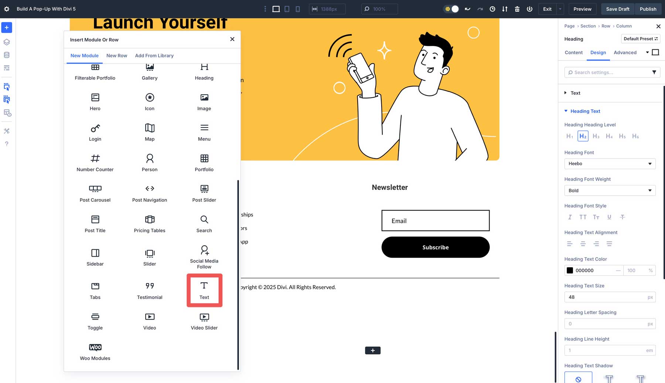Center-align the heading text
The width and height of the screenshot is (665, 383).
[583, 244]
